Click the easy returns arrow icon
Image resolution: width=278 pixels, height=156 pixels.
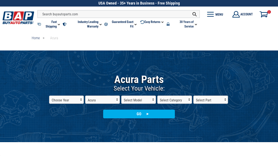[142, 22]
